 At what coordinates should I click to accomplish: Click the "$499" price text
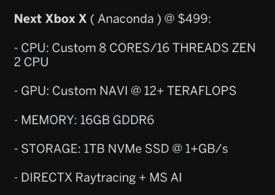point(194,19)
